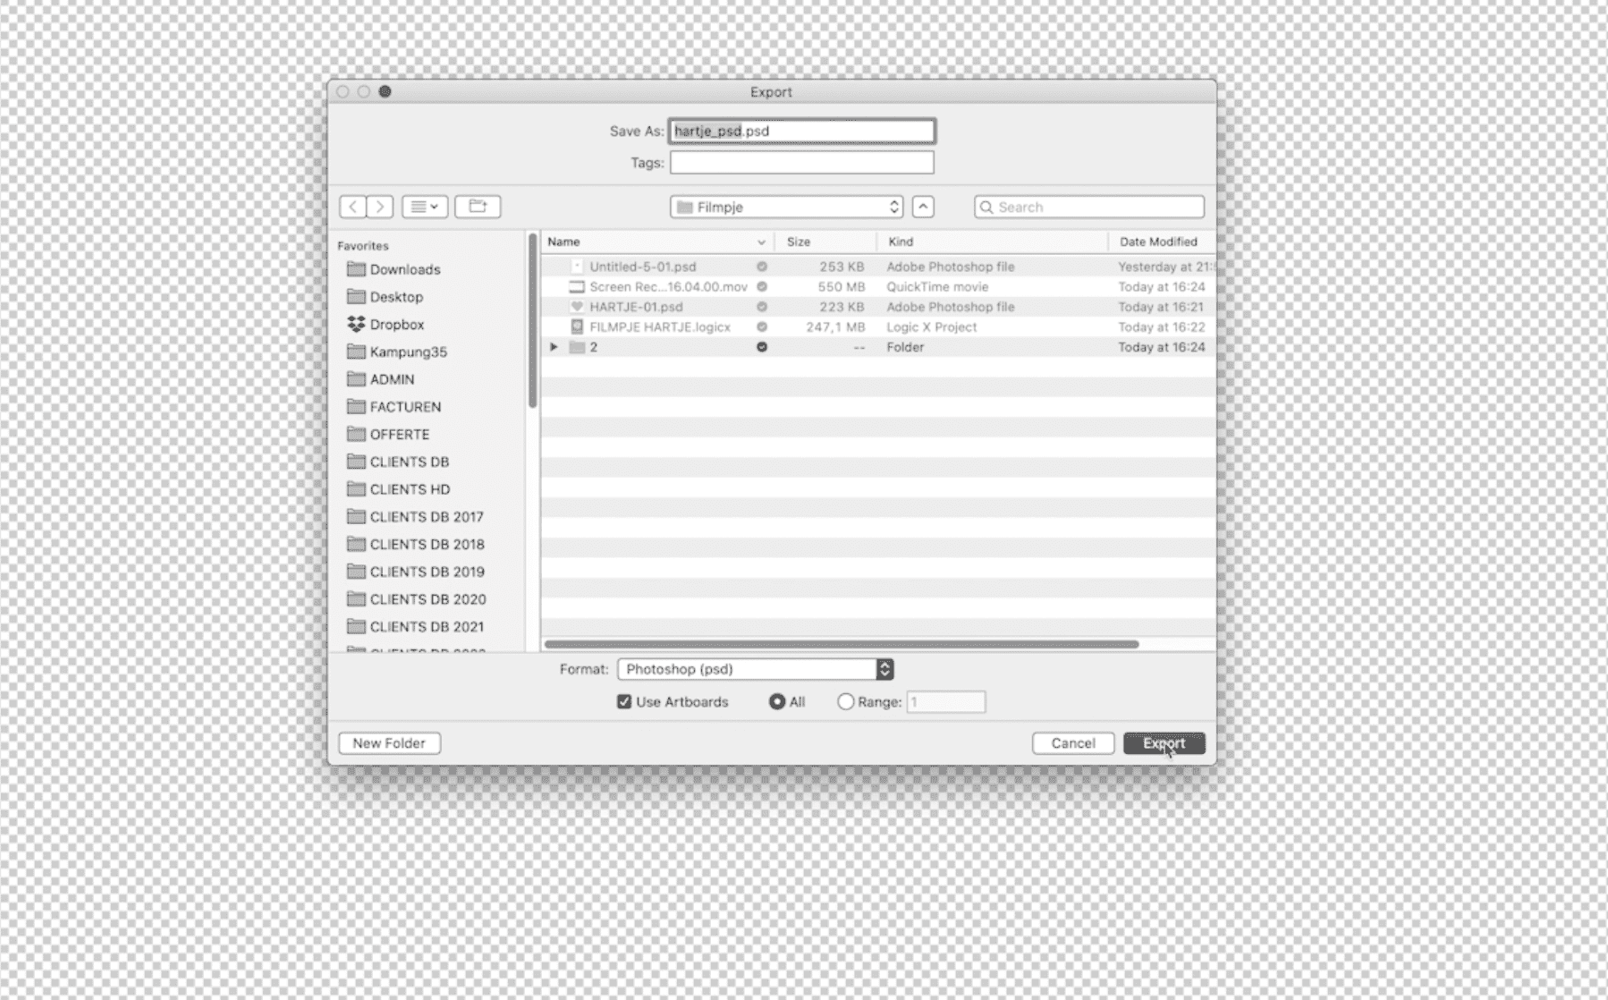Viewport: 1608px width, 1000px height.
Task: Open CLIENTS DB 2019 in sidebar
Action: [415, 572]
